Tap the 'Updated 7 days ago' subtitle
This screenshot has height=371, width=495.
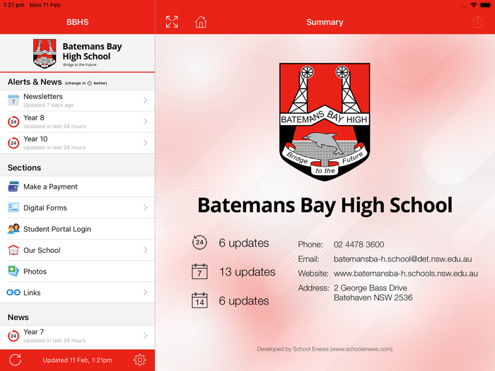pos(49,105)
